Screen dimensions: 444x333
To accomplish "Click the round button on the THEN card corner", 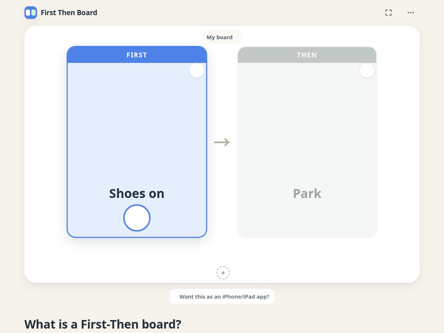I will tap(367, 70).
